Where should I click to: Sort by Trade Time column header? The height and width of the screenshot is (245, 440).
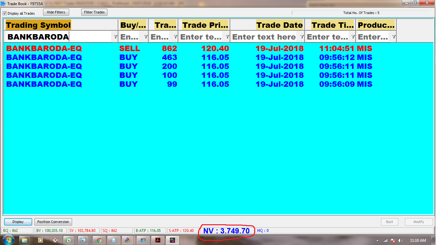(330, 25)
